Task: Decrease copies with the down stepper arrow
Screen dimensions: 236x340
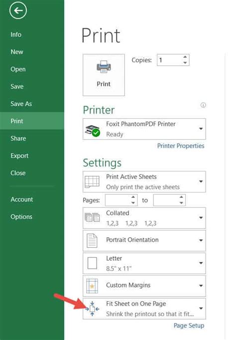Action: tap(185, 63)
